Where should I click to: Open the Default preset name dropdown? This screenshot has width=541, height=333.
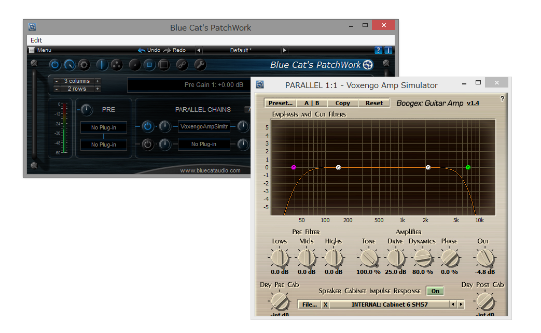pos(241,50)
